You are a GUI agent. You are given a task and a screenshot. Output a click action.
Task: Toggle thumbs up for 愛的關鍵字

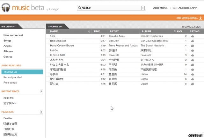pyautogui.click(x=192, y=79)
